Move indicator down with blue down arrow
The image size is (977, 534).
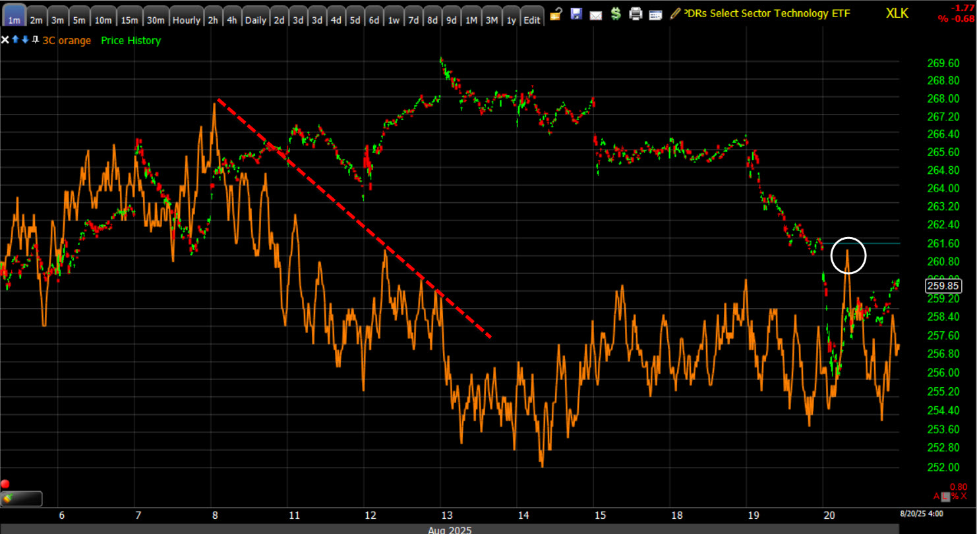point(25,40)
